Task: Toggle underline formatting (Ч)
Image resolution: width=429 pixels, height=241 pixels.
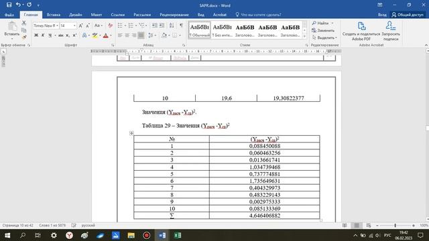Action: [50, 35]
